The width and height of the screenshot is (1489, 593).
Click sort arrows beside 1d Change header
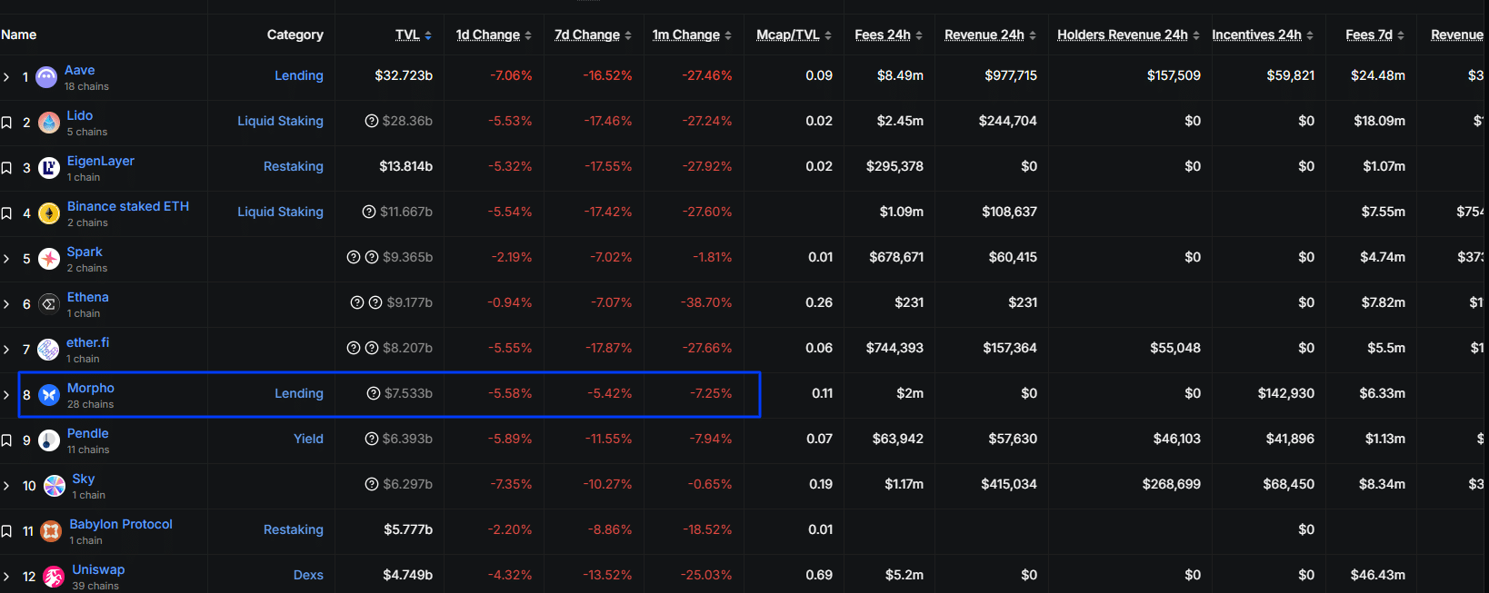click(528, 35)
